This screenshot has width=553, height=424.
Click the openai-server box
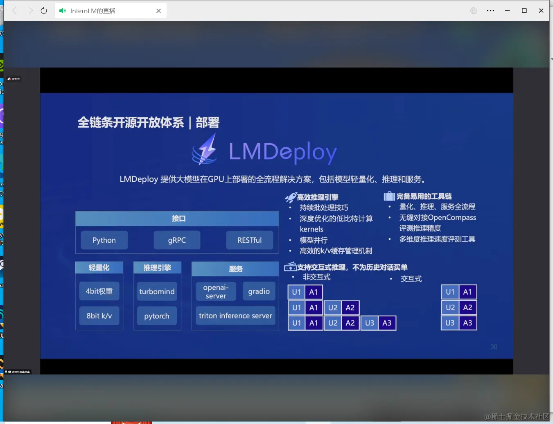pos(216,291)
